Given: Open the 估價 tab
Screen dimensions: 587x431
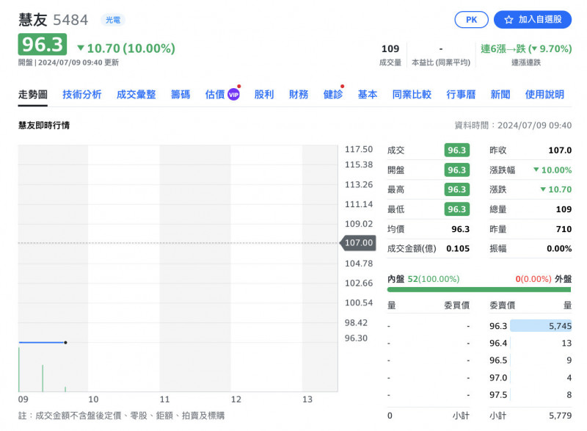Looking at the screenshot, I should [215, 95].
